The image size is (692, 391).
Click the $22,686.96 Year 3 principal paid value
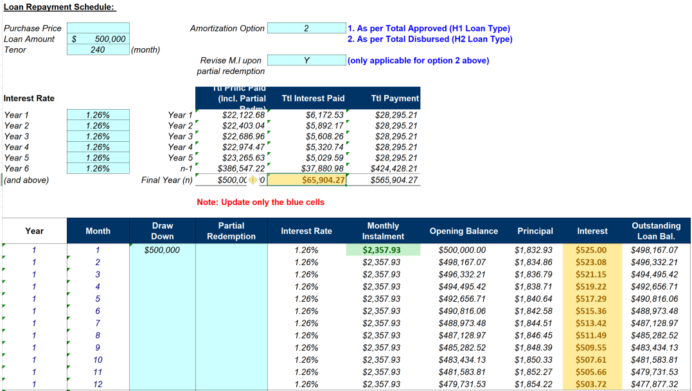243,137
